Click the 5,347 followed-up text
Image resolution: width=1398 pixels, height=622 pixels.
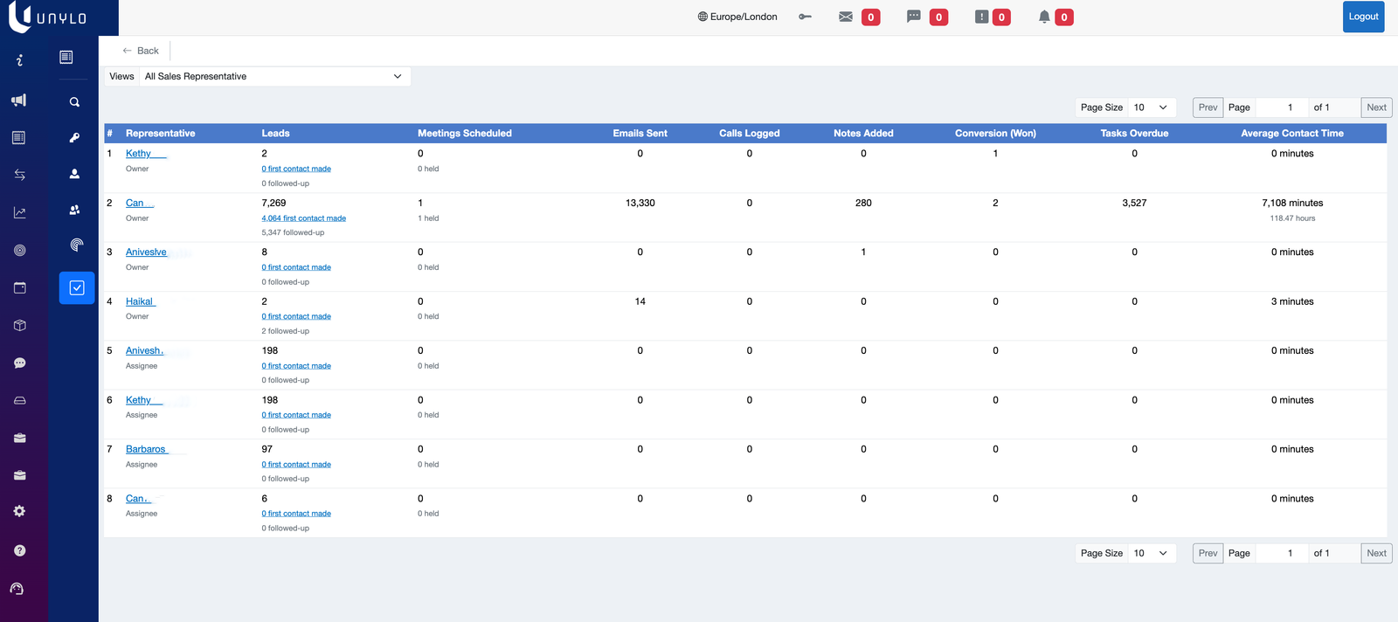293,233
